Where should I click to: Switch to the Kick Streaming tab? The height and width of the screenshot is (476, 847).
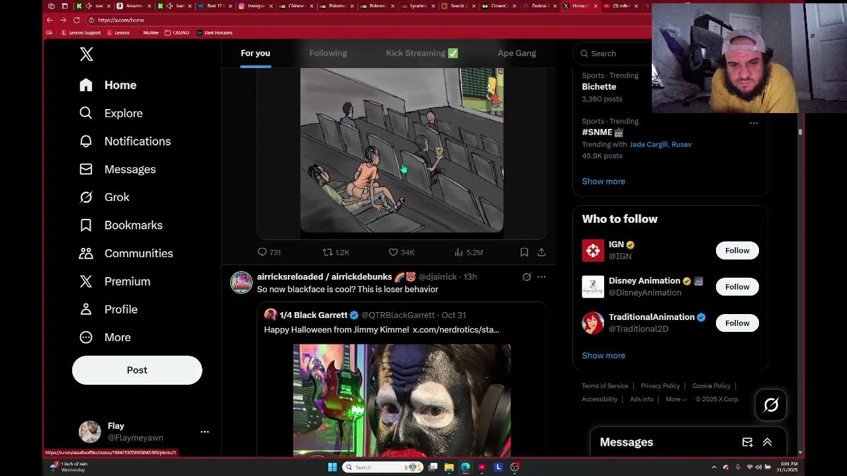(x=422, y=54)
